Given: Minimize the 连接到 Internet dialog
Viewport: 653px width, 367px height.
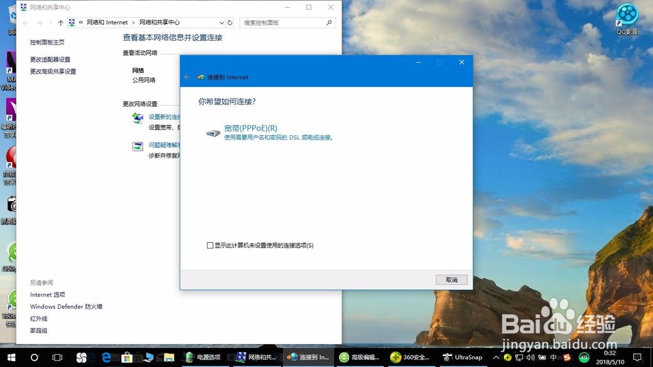Looking at the screenshot, I should [418, 62].
